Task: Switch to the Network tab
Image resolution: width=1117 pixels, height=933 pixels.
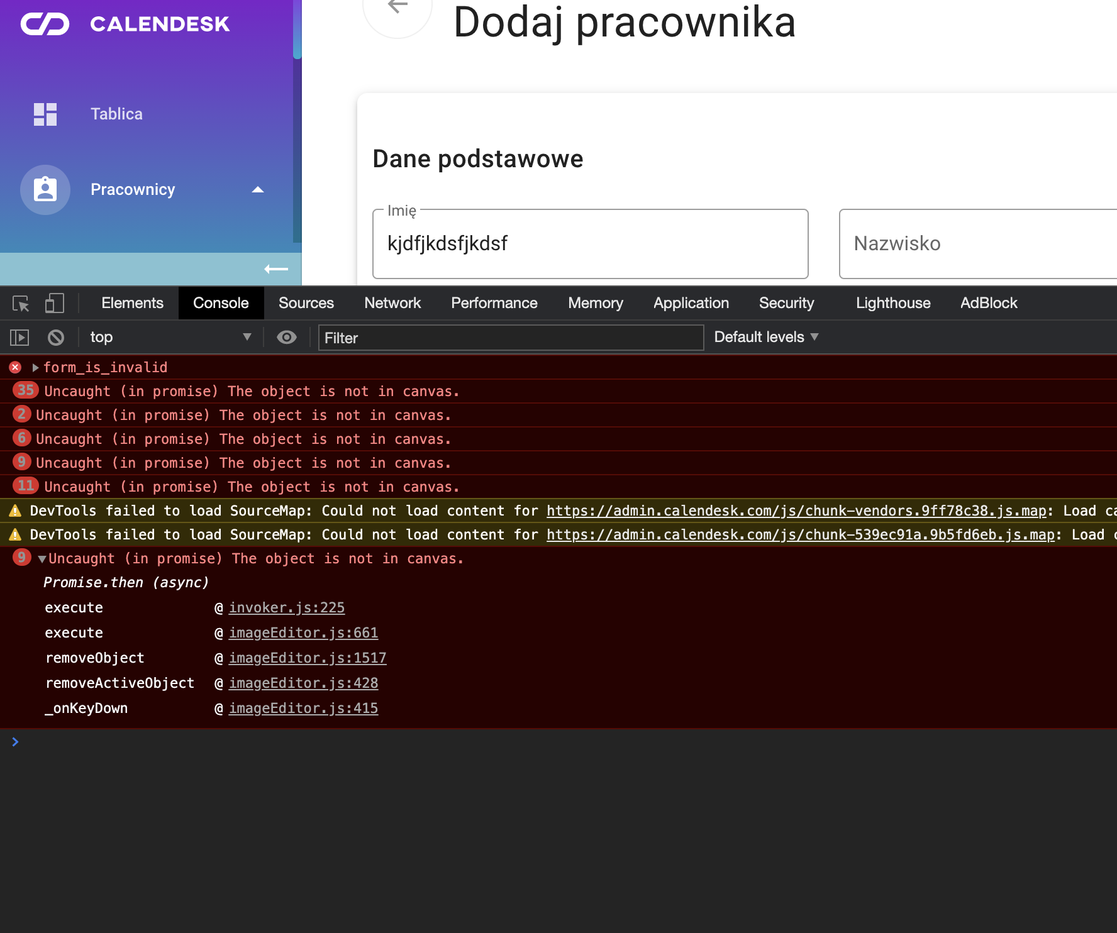Action: tap(392, 303)
